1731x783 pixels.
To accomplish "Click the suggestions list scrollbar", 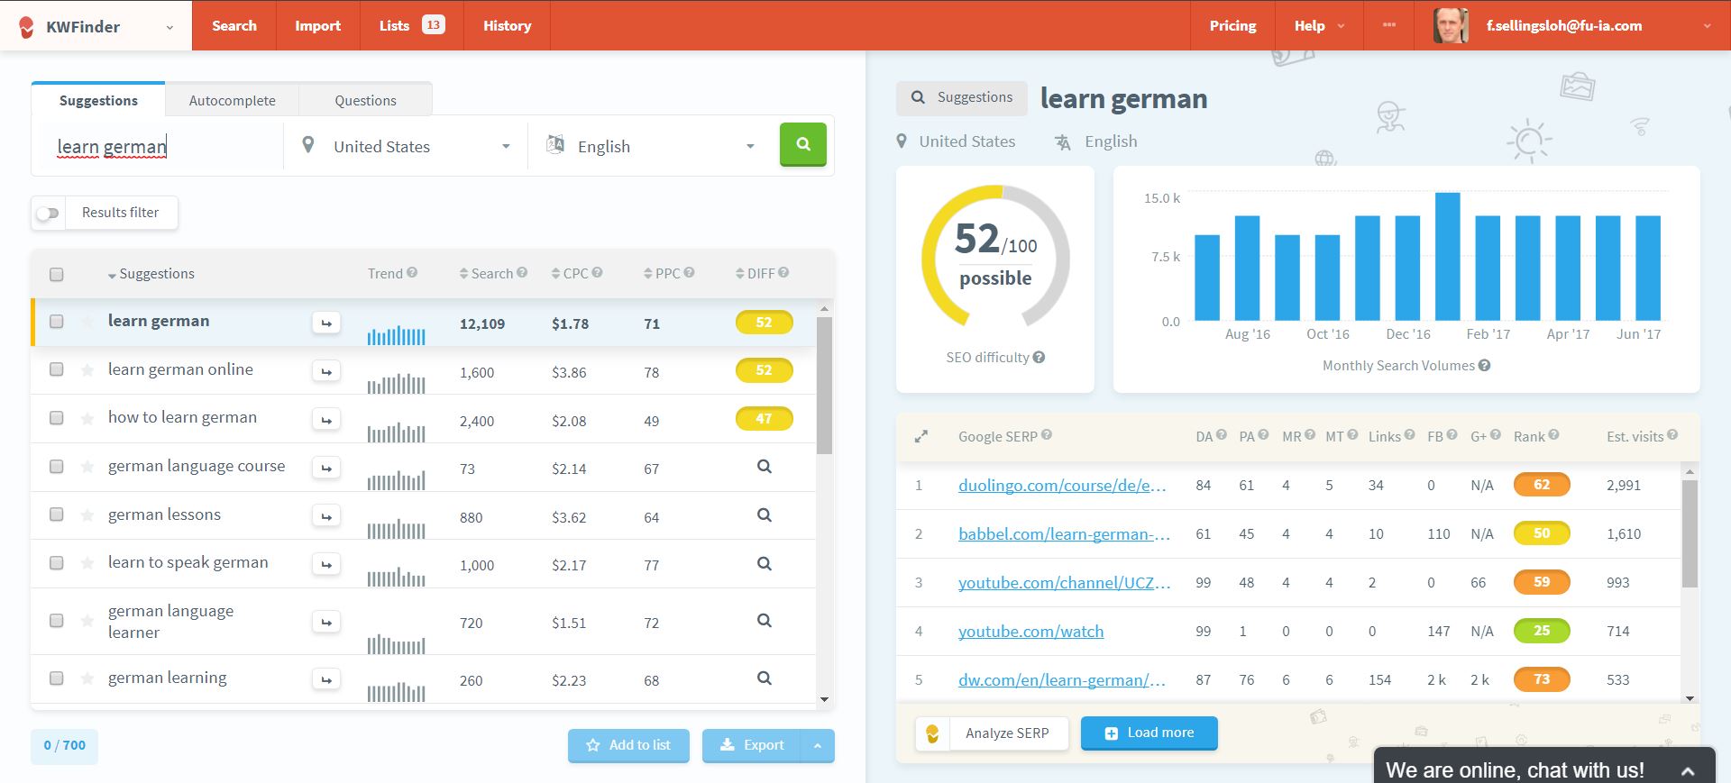I will click(824, 386).
